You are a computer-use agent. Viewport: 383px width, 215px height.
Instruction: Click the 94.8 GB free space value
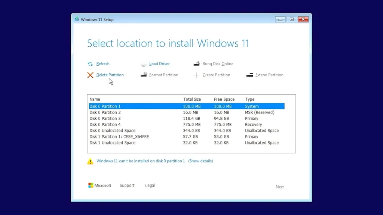click(x=221, y=118)
